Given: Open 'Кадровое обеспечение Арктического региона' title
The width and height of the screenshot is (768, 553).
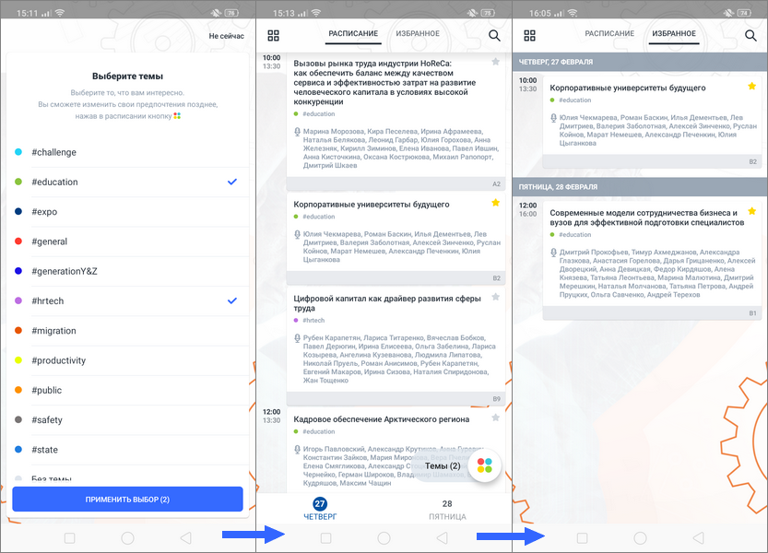Looking at the screenshot, I should click(381, 419).
